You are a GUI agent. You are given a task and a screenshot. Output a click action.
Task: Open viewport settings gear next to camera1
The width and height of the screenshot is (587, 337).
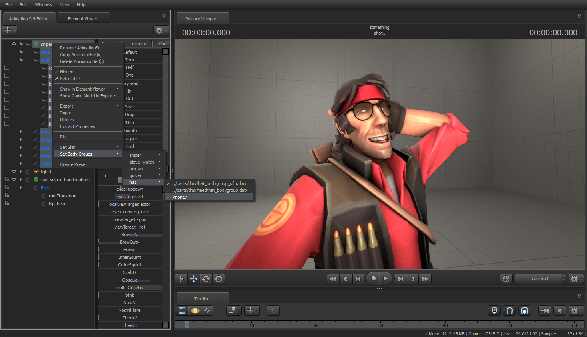click(575, 279)
